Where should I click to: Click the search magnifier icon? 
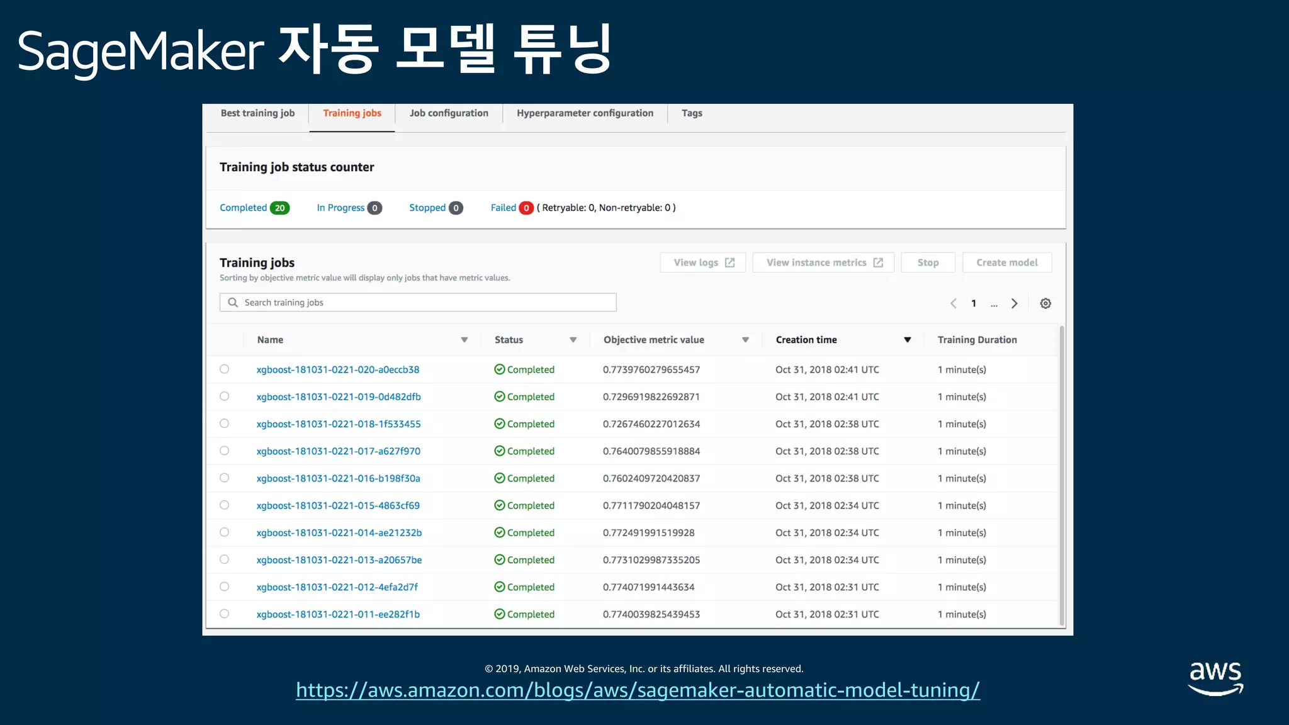click(233, 303)
